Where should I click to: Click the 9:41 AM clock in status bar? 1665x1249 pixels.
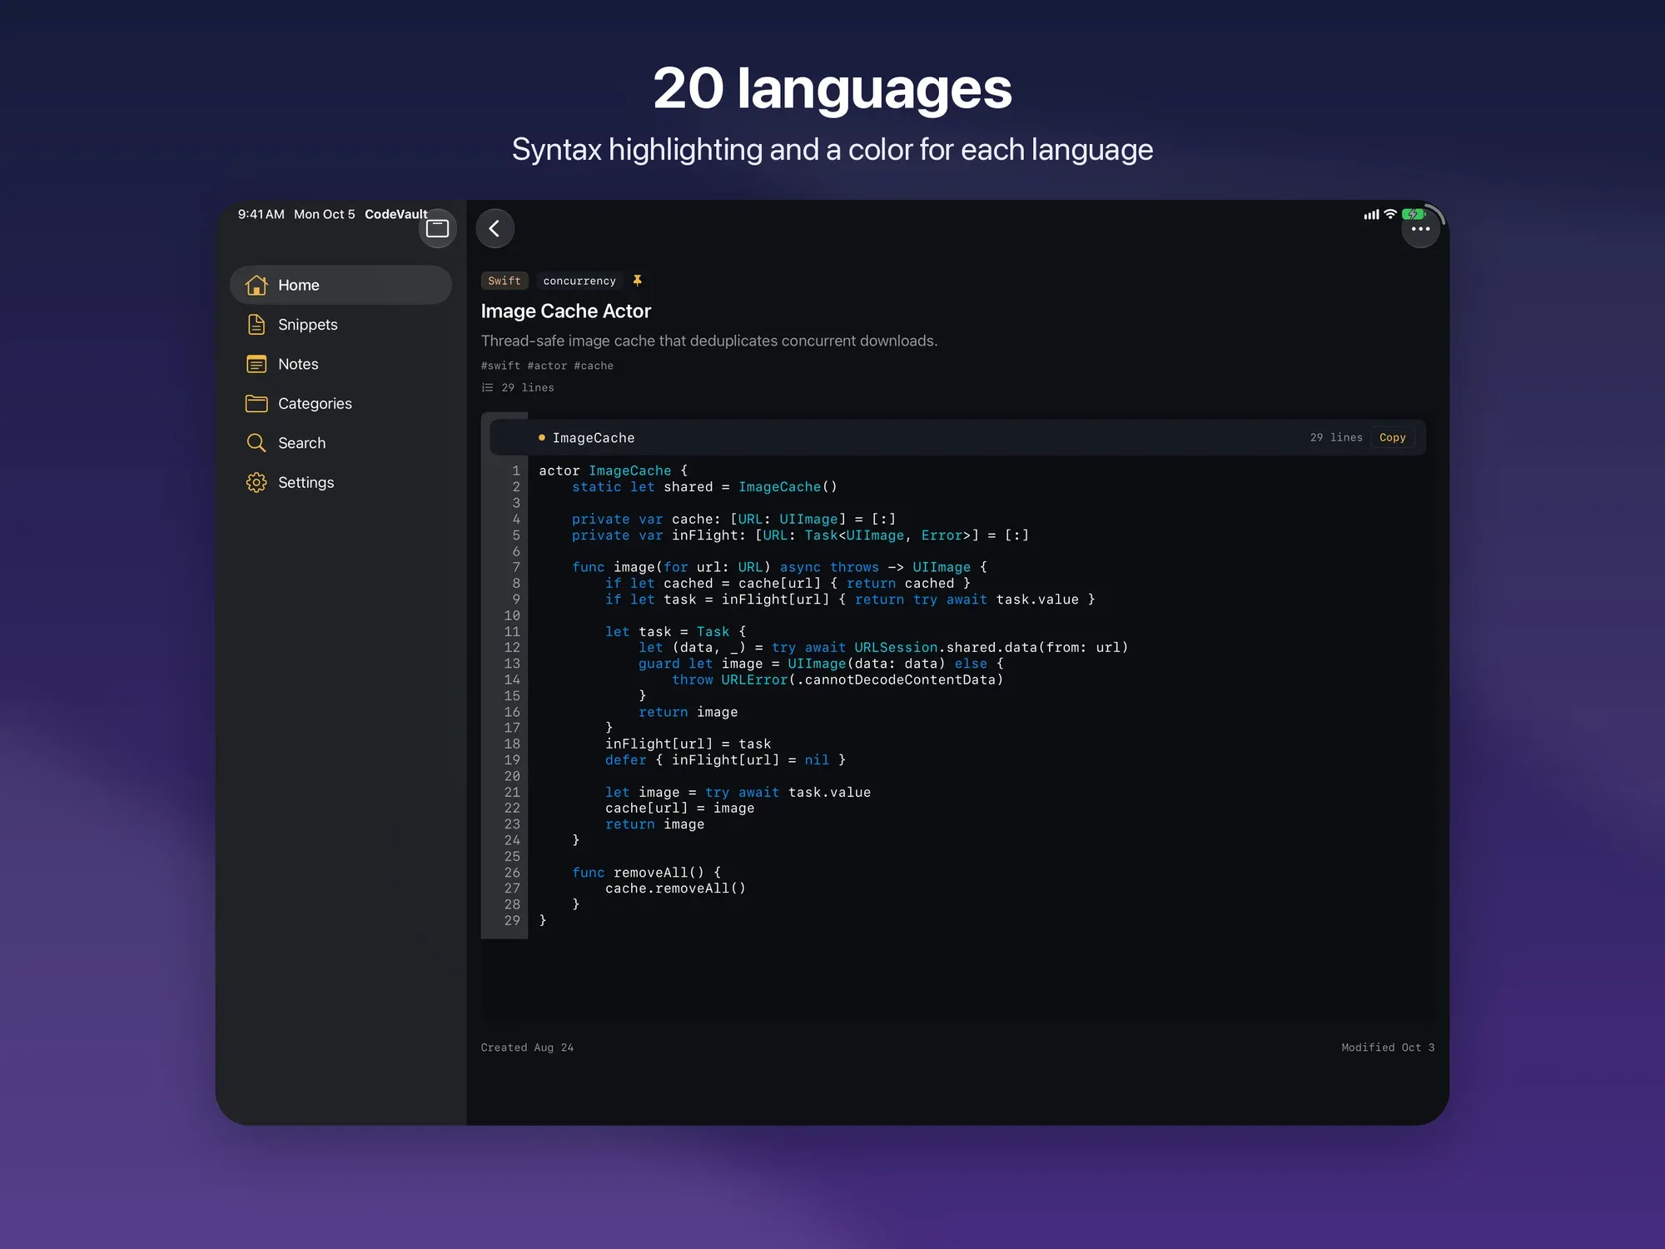pos(261,214)
